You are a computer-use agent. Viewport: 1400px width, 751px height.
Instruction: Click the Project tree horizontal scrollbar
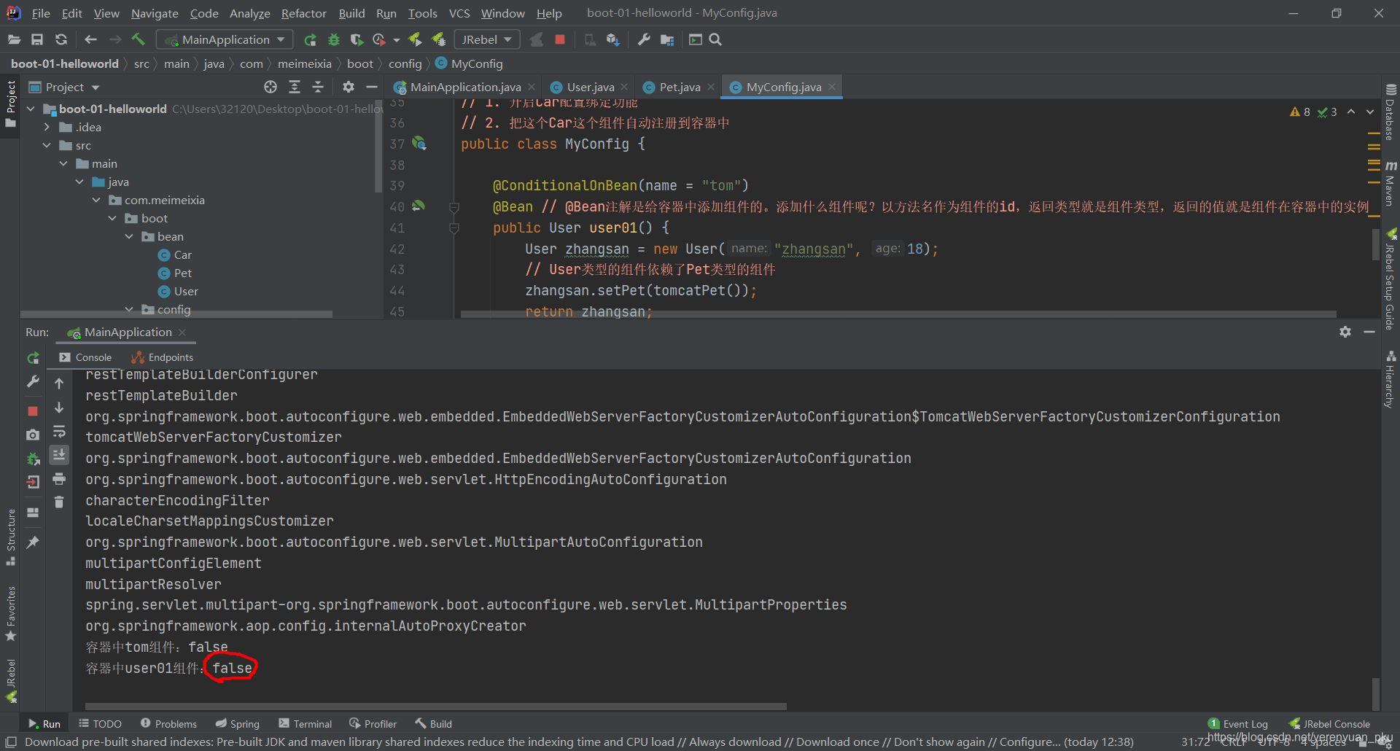coord(176,314)
